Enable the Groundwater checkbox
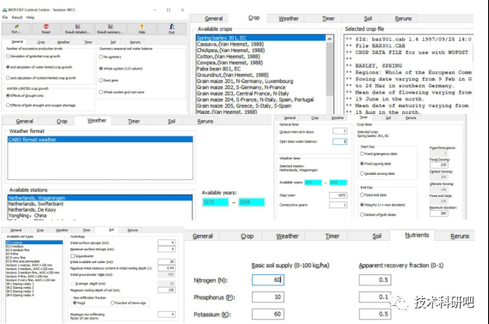 [73, 256]
